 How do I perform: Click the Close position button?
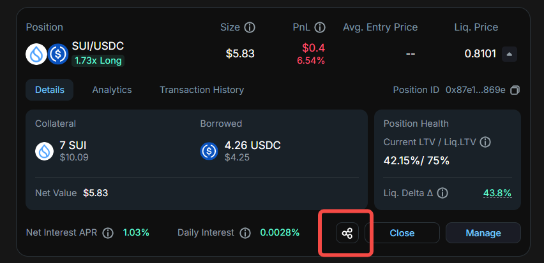pyautogui.click(x=402, y=233)
